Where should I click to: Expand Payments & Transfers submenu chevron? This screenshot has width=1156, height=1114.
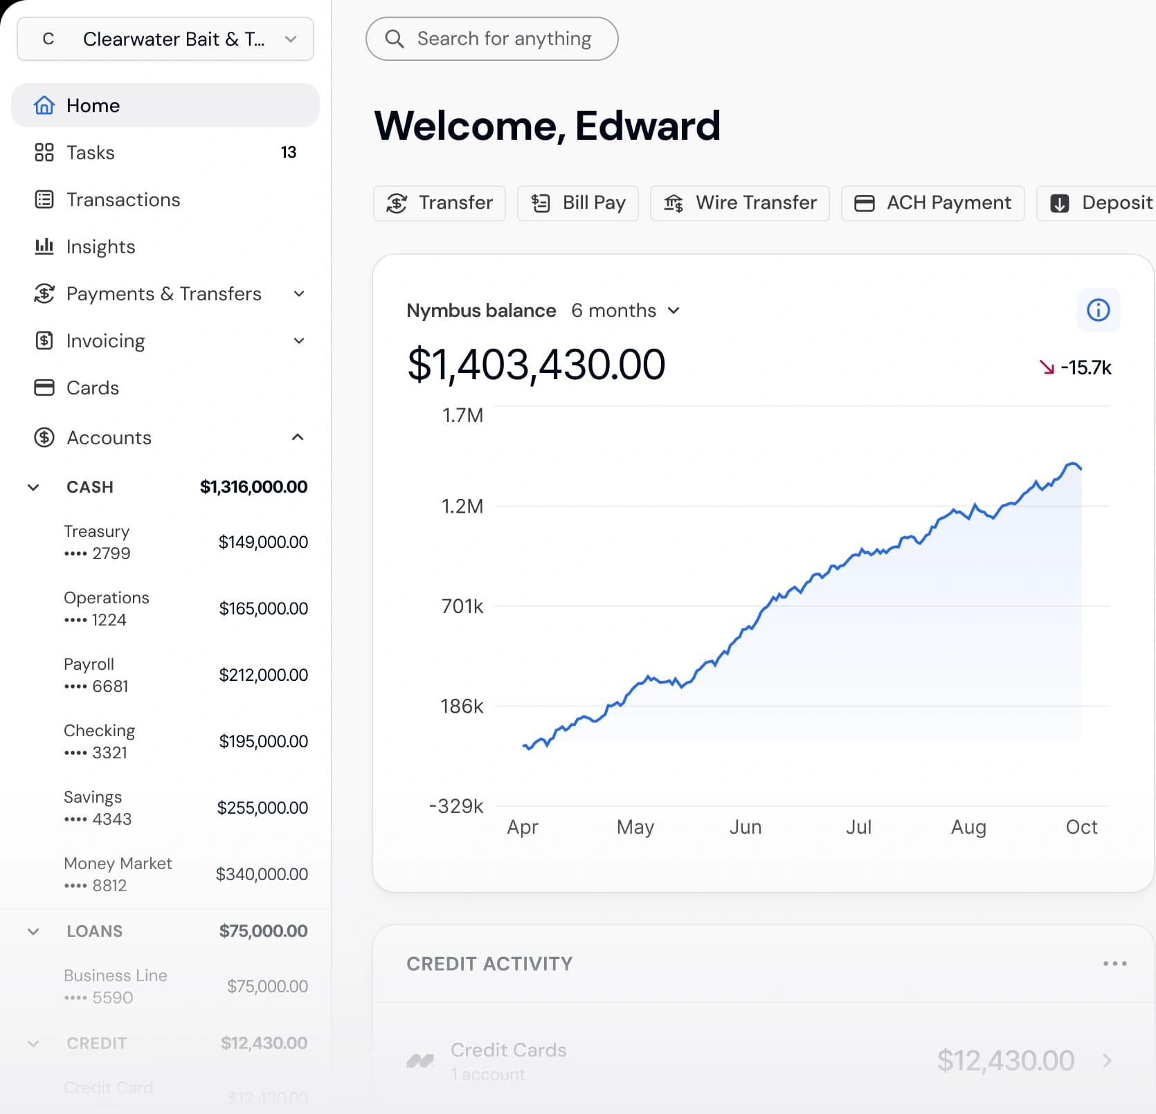pyautogui.click(x=299, y=293)
